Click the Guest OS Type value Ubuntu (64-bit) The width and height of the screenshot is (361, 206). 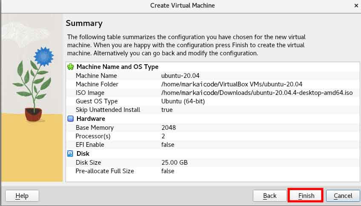(183, 101)
